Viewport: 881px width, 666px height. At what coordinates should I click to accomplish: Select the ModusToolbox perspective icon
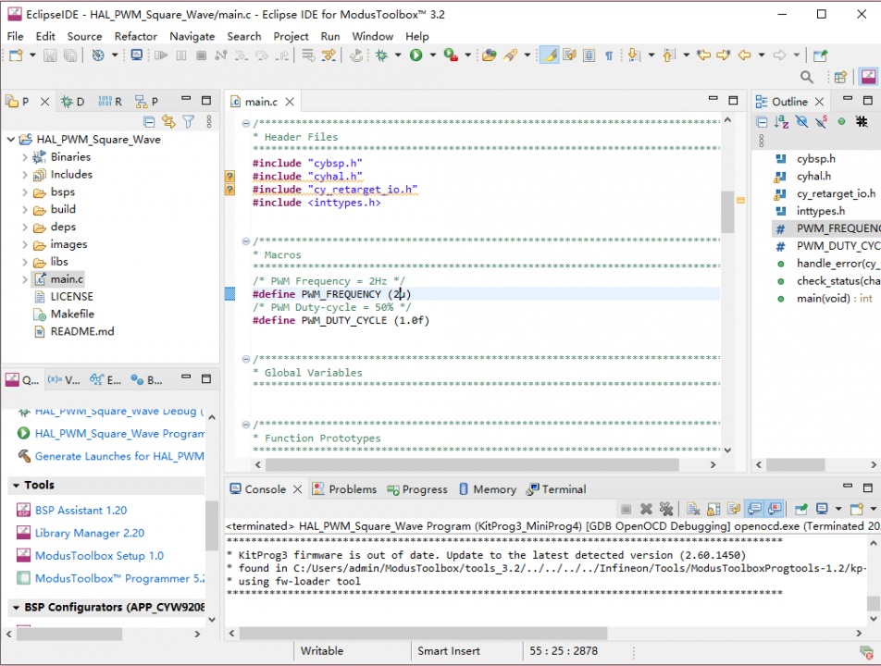868,77
